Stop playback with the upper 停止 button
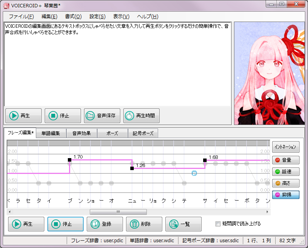The image size is (308, 248). coord(63,116)
